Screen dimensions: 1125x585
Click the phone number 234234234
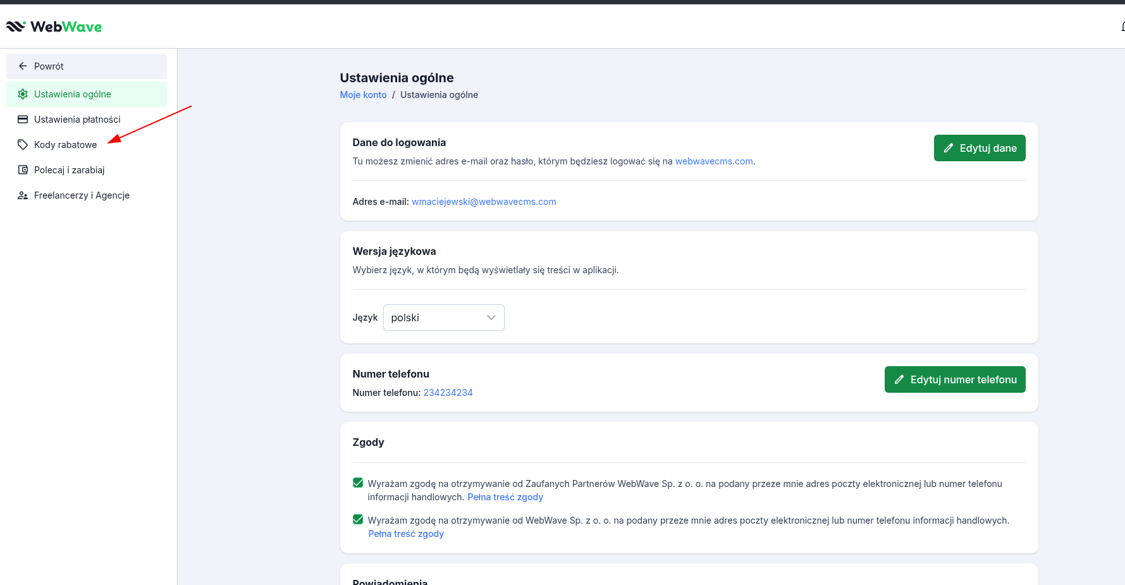tap(448, 393)
